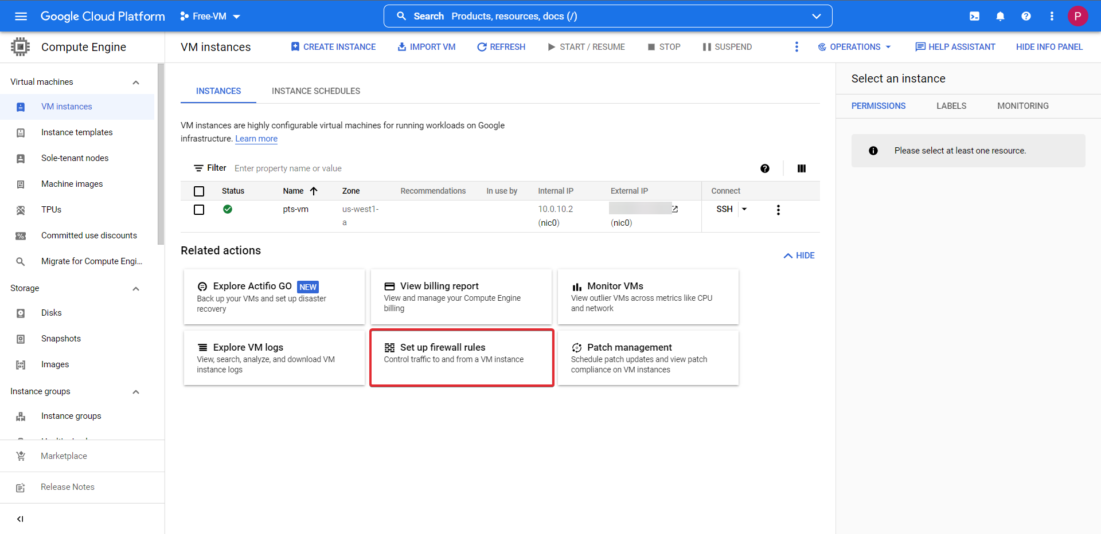Image resolution: width=1101 pixels, height=534 pixels.
Task: Connect to pts-vm via SSH button
Action: 724,209
